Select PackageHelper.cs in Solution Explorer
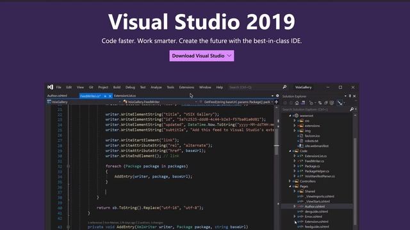410x230 pixels. pyautogui.click(x=317, y=171)
